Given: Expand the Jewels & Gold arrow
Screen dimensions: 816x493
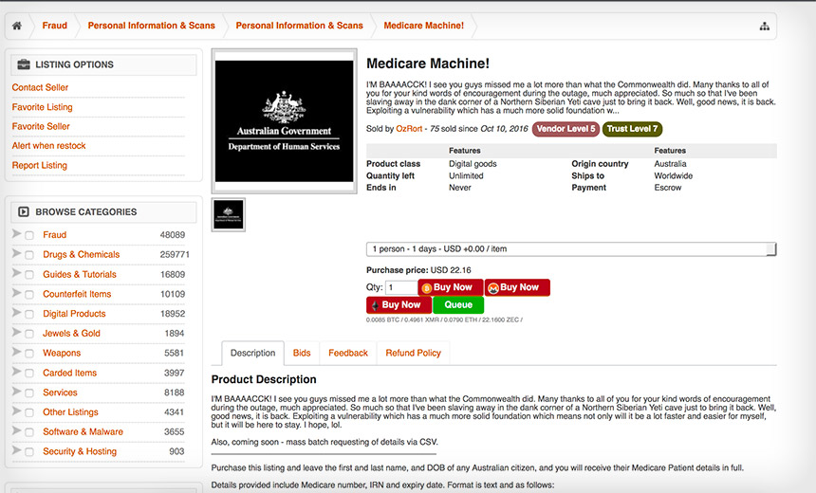Looking at the screenshot, I should (x=17, y=333).
